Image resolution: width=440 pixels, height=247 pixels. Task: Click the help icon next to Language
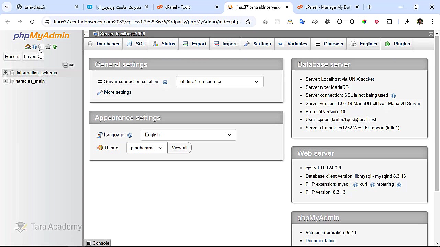pos(130,135)
